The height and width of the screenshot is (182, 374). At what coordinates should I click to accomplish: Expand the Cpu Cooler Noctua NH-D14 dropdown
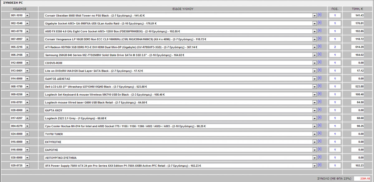314,126
